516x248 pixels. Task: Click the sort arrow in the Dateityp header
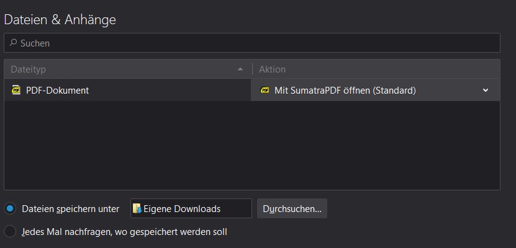point(240,69)
